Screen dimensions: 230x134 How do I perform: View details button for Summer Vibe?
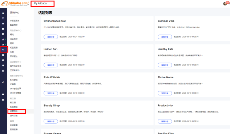[165, 37]
